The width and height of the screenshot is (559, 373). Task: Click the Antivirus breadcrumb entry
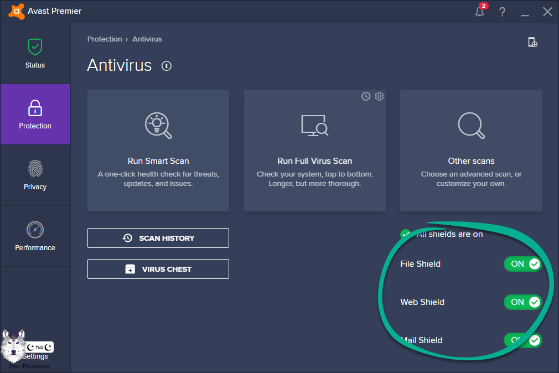pos(147,39)
